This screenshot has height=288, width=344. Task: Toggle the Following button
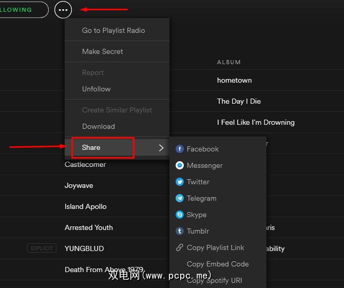coord(21,10)
